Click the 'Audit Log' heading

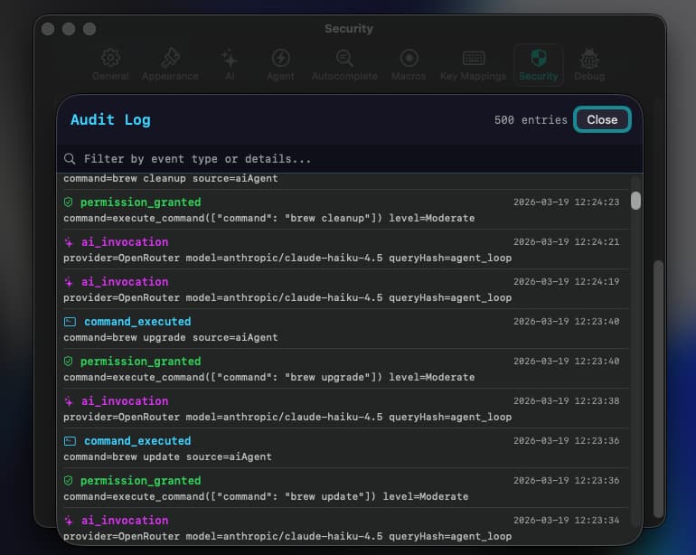pyautogui.click(x=110, y=120)
